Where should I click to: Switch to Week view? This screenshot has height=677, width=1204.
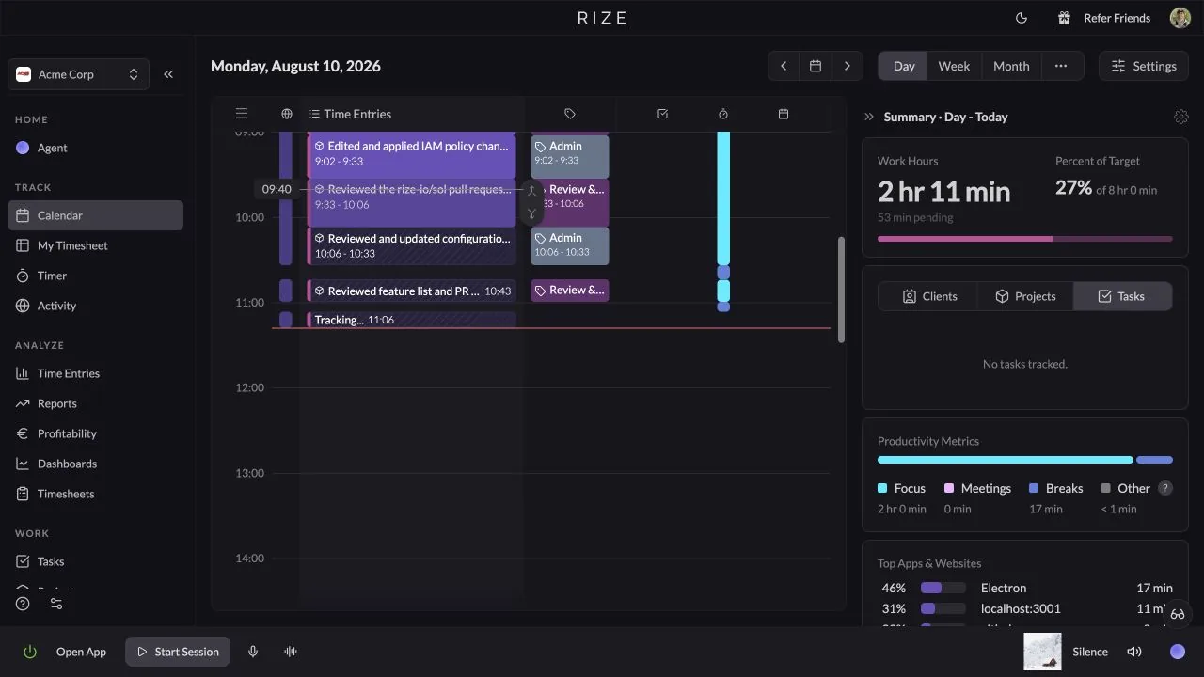(954, 66)
